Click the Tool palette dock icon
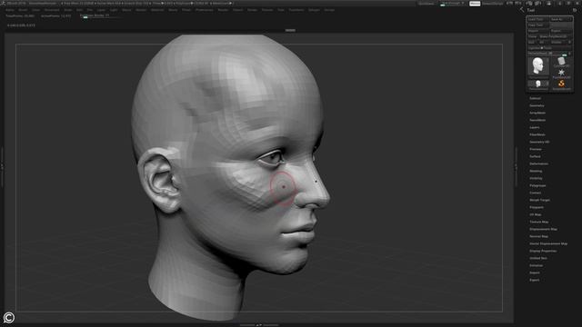The height and width of the screenshot is (327, 582). (575, 10)
